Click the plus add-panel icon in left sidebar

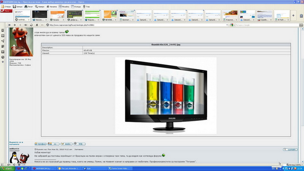pos(3,62)
